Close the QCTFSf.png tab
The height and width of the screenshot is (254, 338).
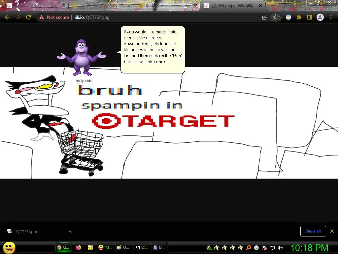coord(260,6)
